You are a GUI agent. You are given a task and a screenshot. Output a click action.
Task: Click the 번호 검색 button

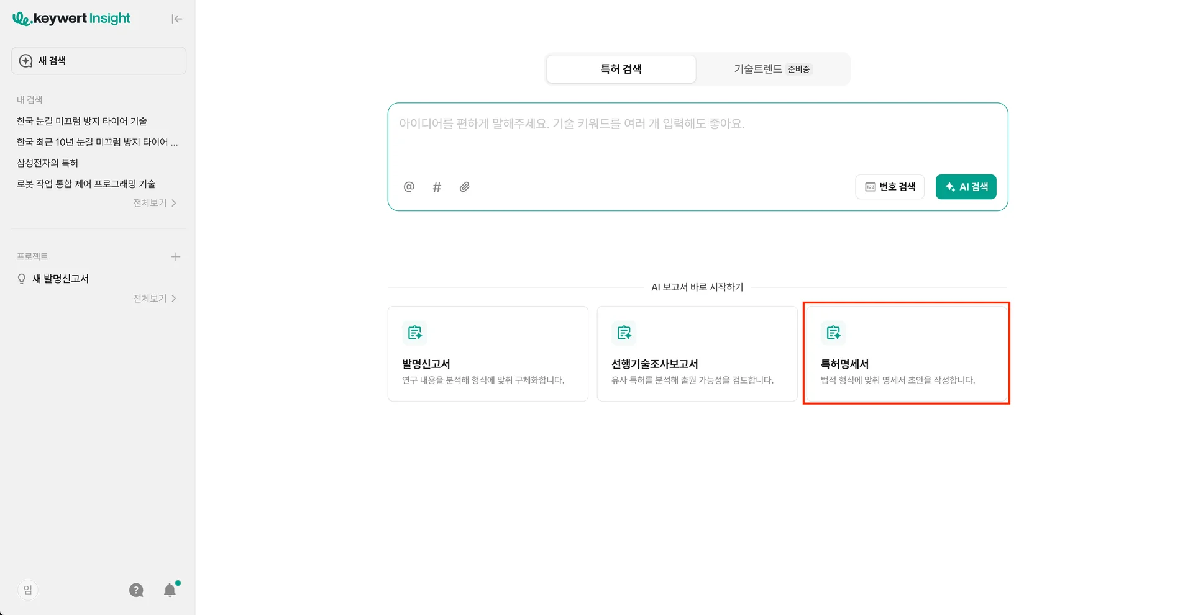click(x=890, y=187)
